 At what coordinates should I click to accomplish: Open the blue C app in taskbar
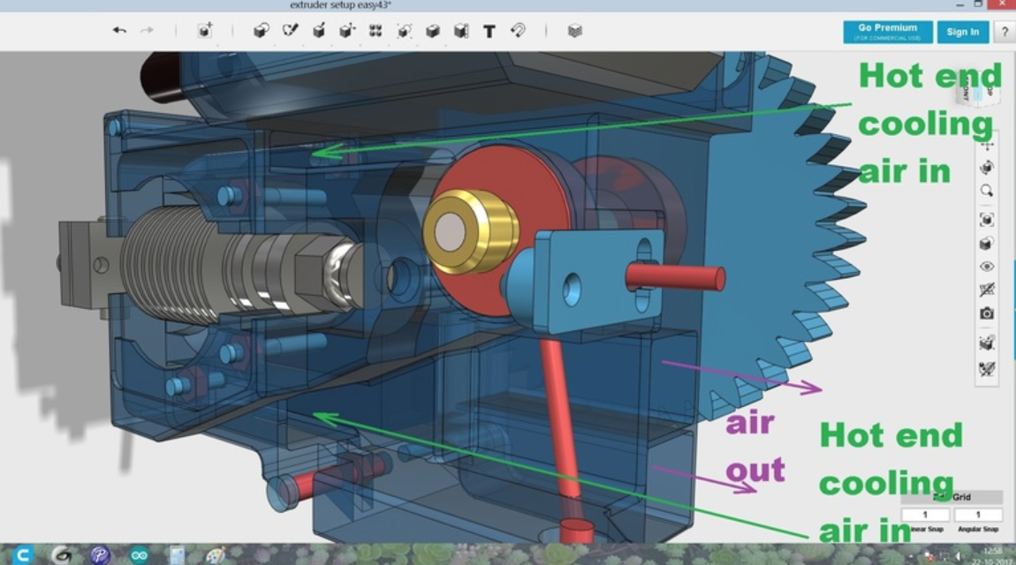click(x=23, y=554)
